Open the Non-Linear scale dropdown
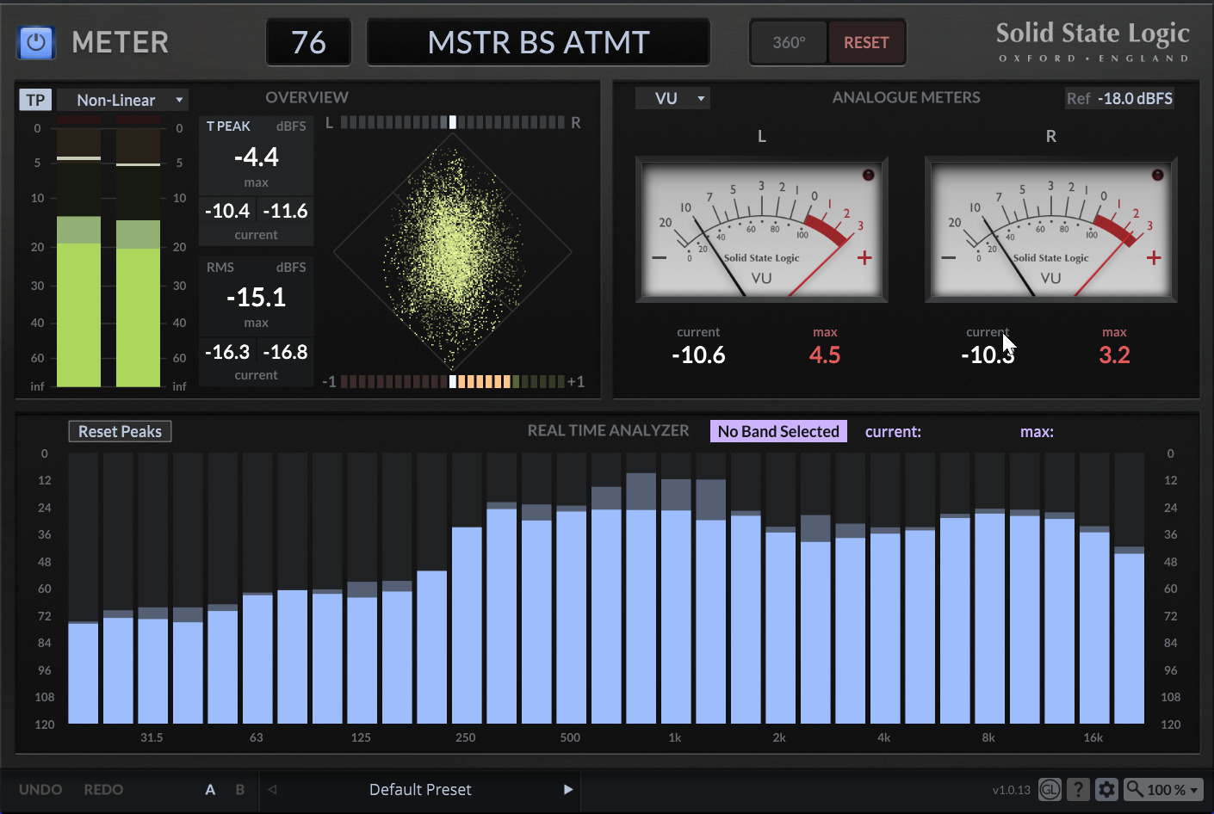The width and height of the screenshot is (1214, 814). click(123, 100)
